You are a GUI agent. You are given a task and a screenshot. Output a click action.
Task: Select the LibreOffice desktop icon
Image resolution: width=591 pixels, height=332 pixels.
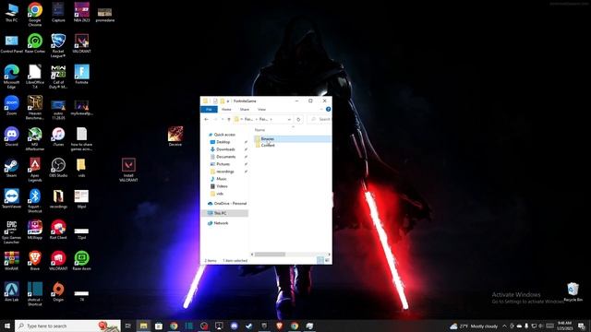tap(35, 77)
